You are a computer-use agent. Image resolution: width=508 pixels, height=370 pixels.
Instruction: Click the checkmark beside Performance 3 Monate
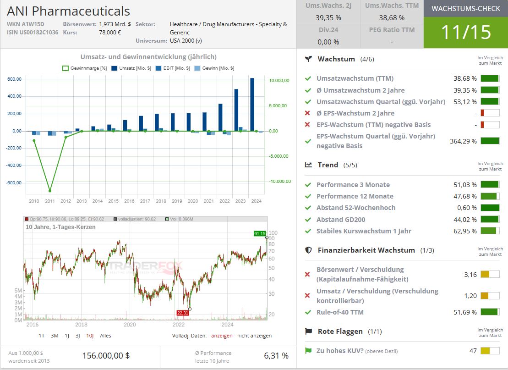[308, 185]
